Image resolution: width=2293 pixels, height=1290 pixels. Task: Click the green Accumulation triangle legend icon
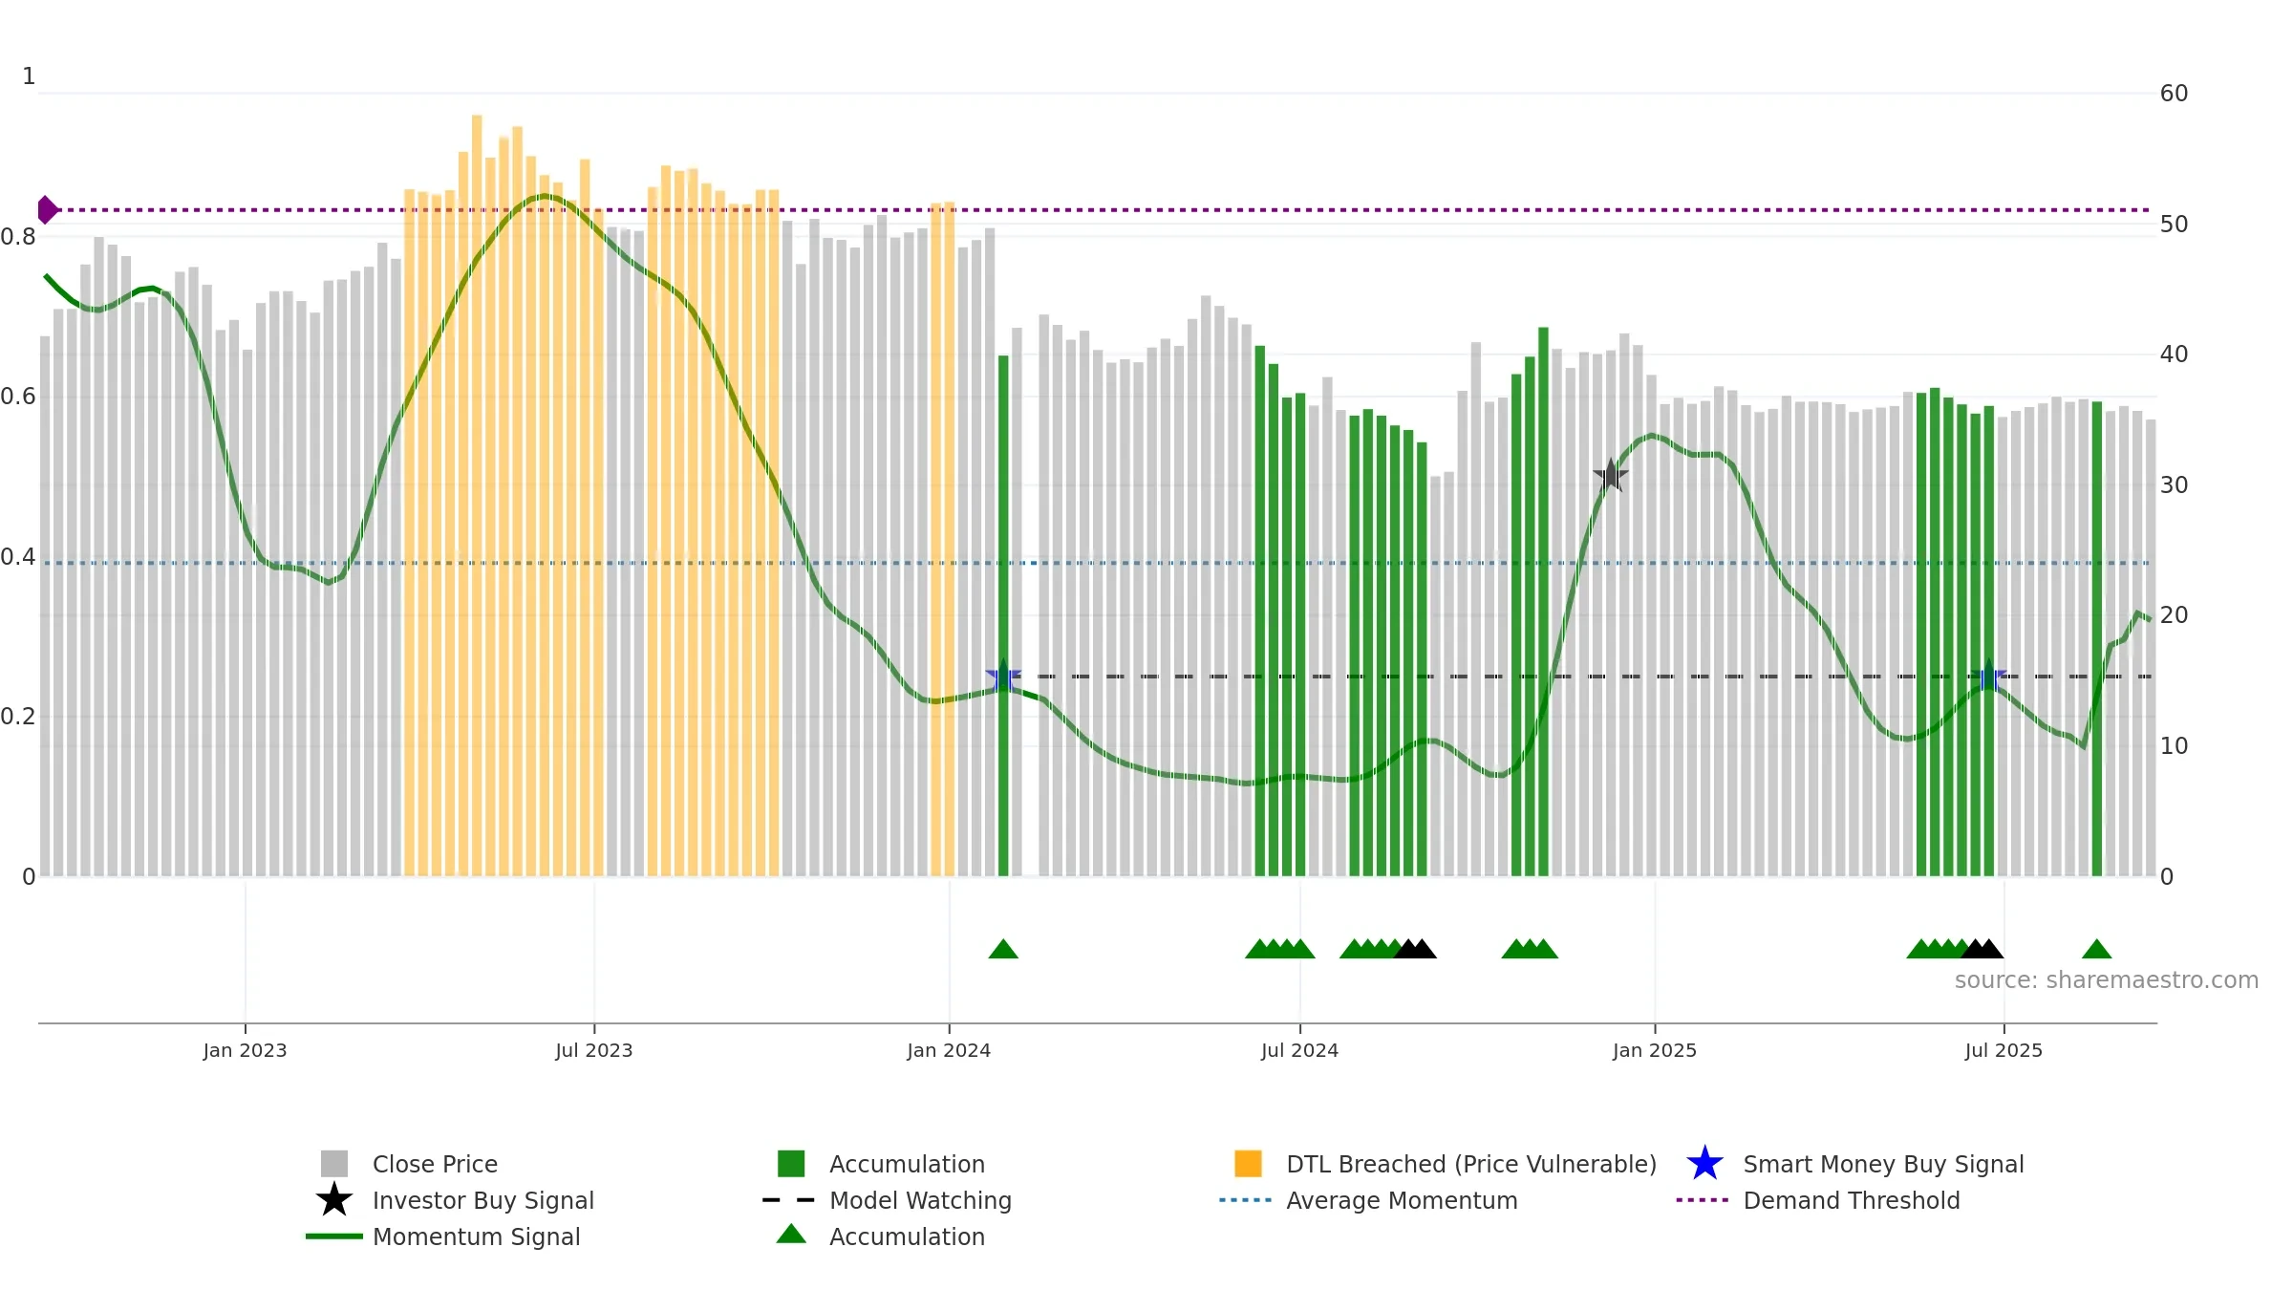pyautogui.click(x=791, y=1235)
